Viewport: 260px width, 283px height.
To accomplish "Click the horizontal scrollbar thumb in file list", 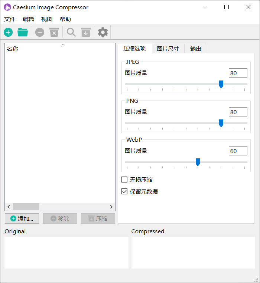I will [x=26, y=207].
